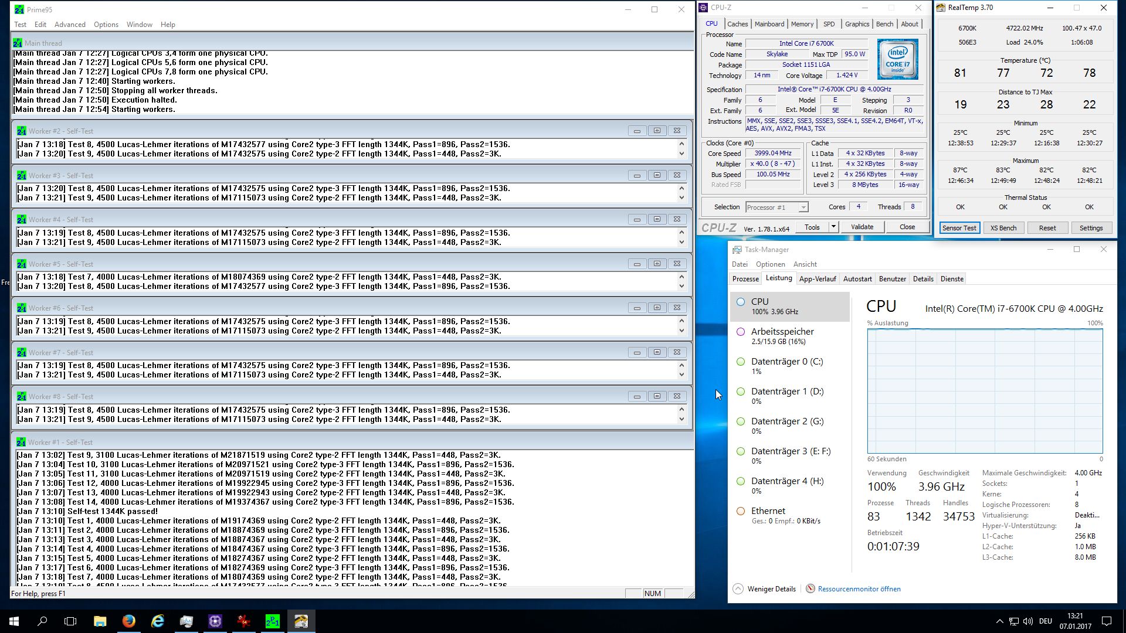Click the Prime95 taskbar icon
Viewport: 1126px width, 633px height.
tap(272, 621)
